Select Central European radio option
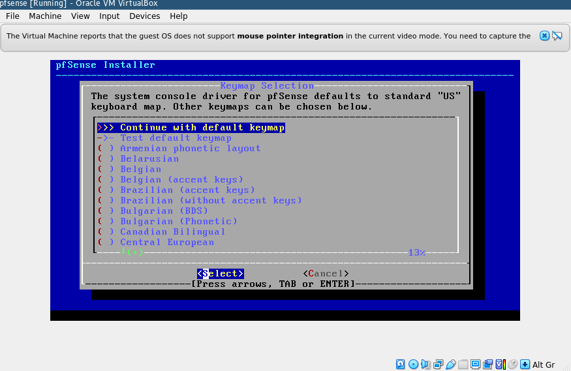The image size is (571, 371). (x=155, y=243)
